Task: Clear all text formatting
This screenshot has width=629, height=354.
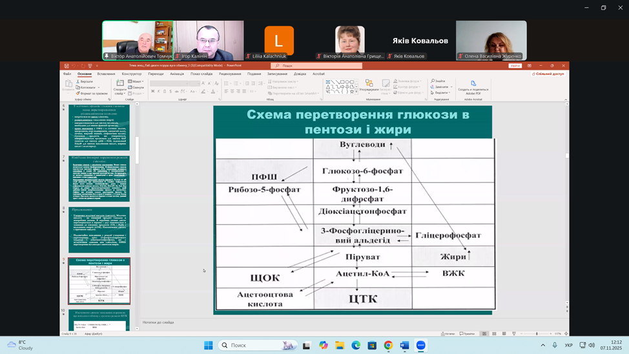Action: pyautogui.click(x=216, y=83)
